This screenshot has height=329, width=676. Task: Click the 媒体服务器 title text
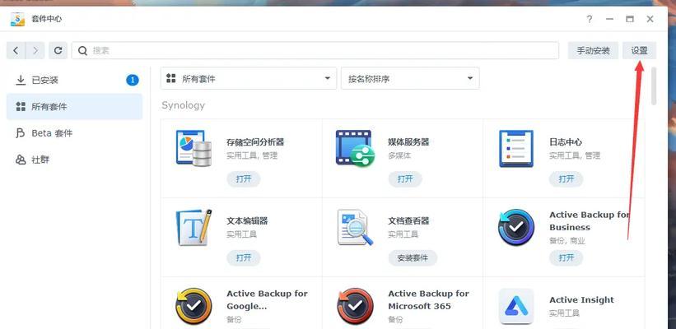(x=408, y=142)
